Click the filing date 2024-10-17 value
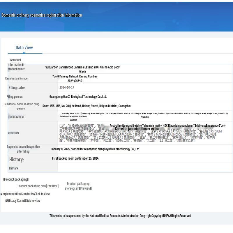233x233 pixels. pyautogui.click(x=67, y=87)
